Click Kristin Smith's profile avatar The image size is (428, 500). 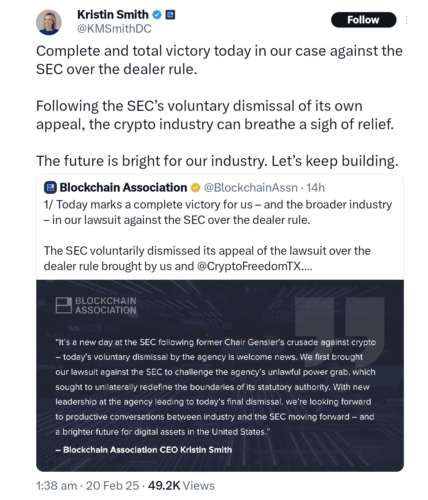click(x=50, y=22)
